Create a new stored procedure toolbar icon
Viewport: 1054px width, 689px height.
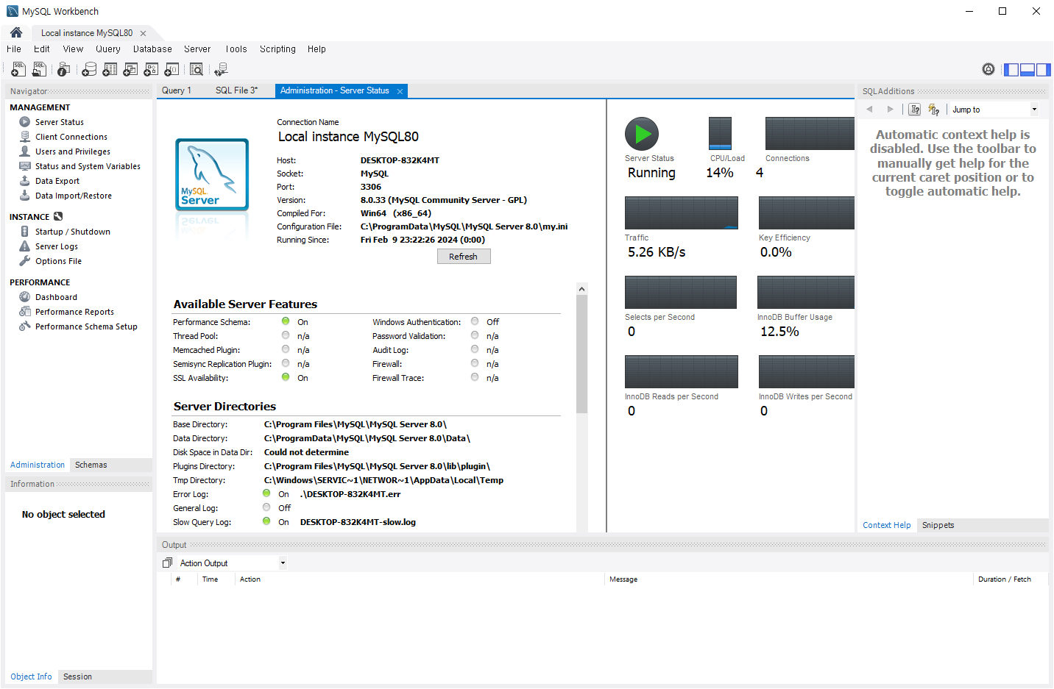(151, 69)
